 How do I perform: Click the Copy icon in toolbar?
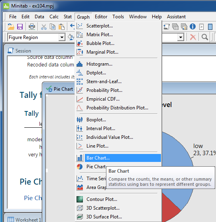click(x=53, y=27)
